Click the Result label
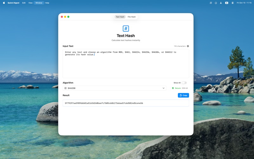Image resolution: width=254 pixels, height=159 pixels. [66, 95]
